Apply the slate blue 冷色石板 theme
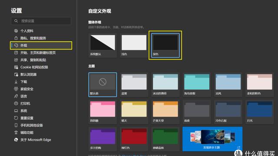This screenshot has height=156, width=278. coord(228,112)
